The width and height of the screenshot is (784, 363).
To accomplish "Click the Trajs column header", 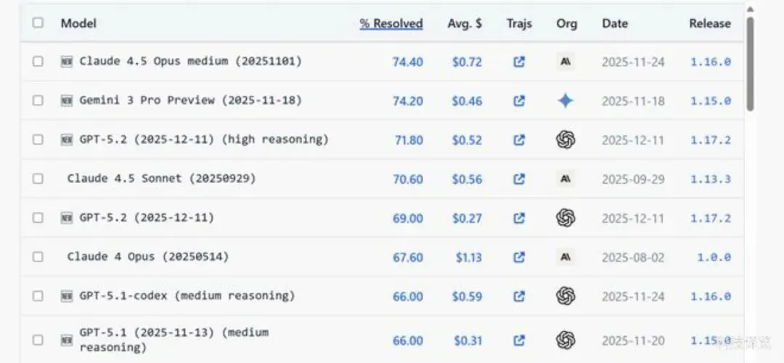I will (x=519, y=23).
